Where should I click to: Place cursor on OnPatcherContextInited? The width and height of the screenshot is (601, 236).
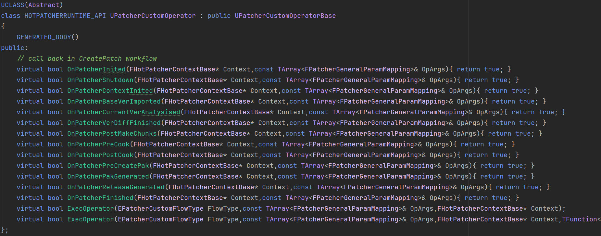(110, 91)
